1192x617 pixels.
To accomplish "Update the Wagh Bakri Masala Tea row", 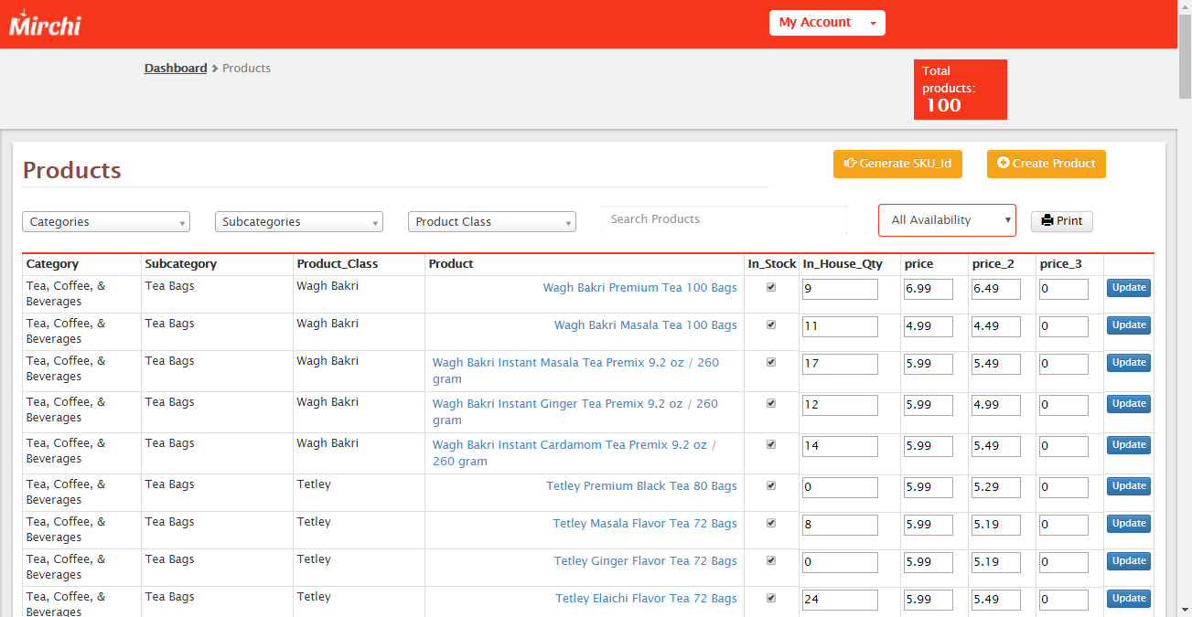I will coord(1129,325).
